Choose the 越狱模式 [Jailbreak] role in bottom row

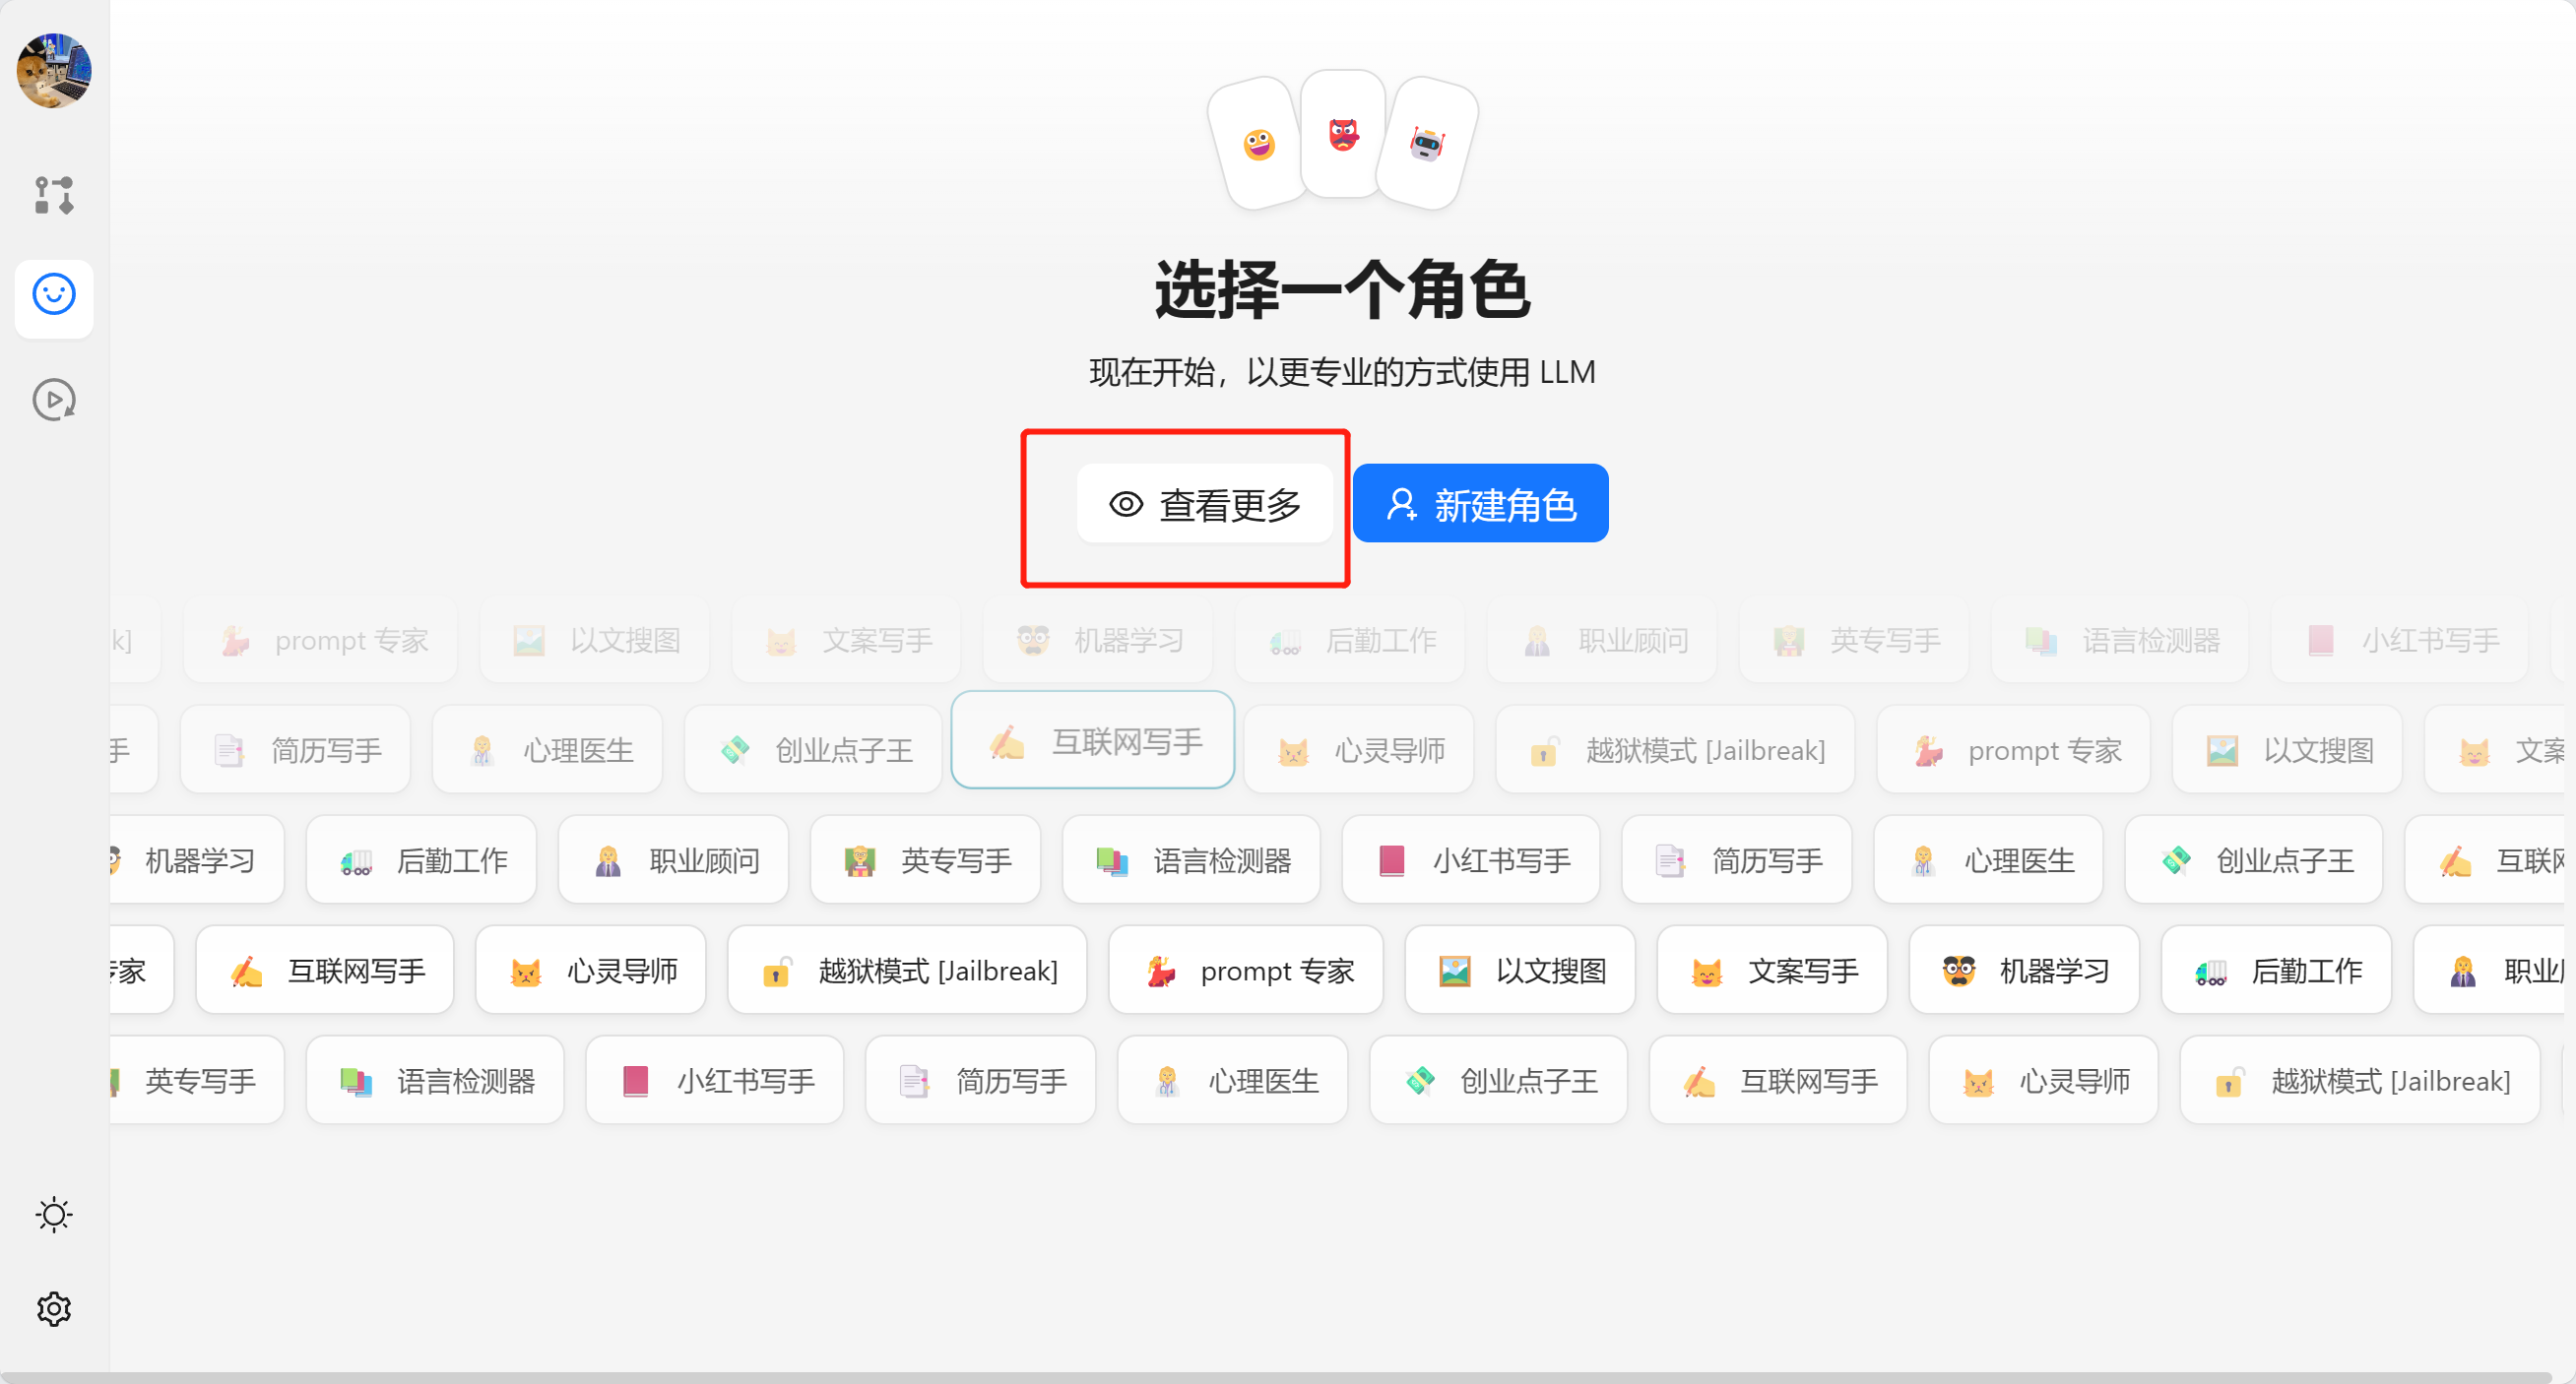tap(2360, 1080)
